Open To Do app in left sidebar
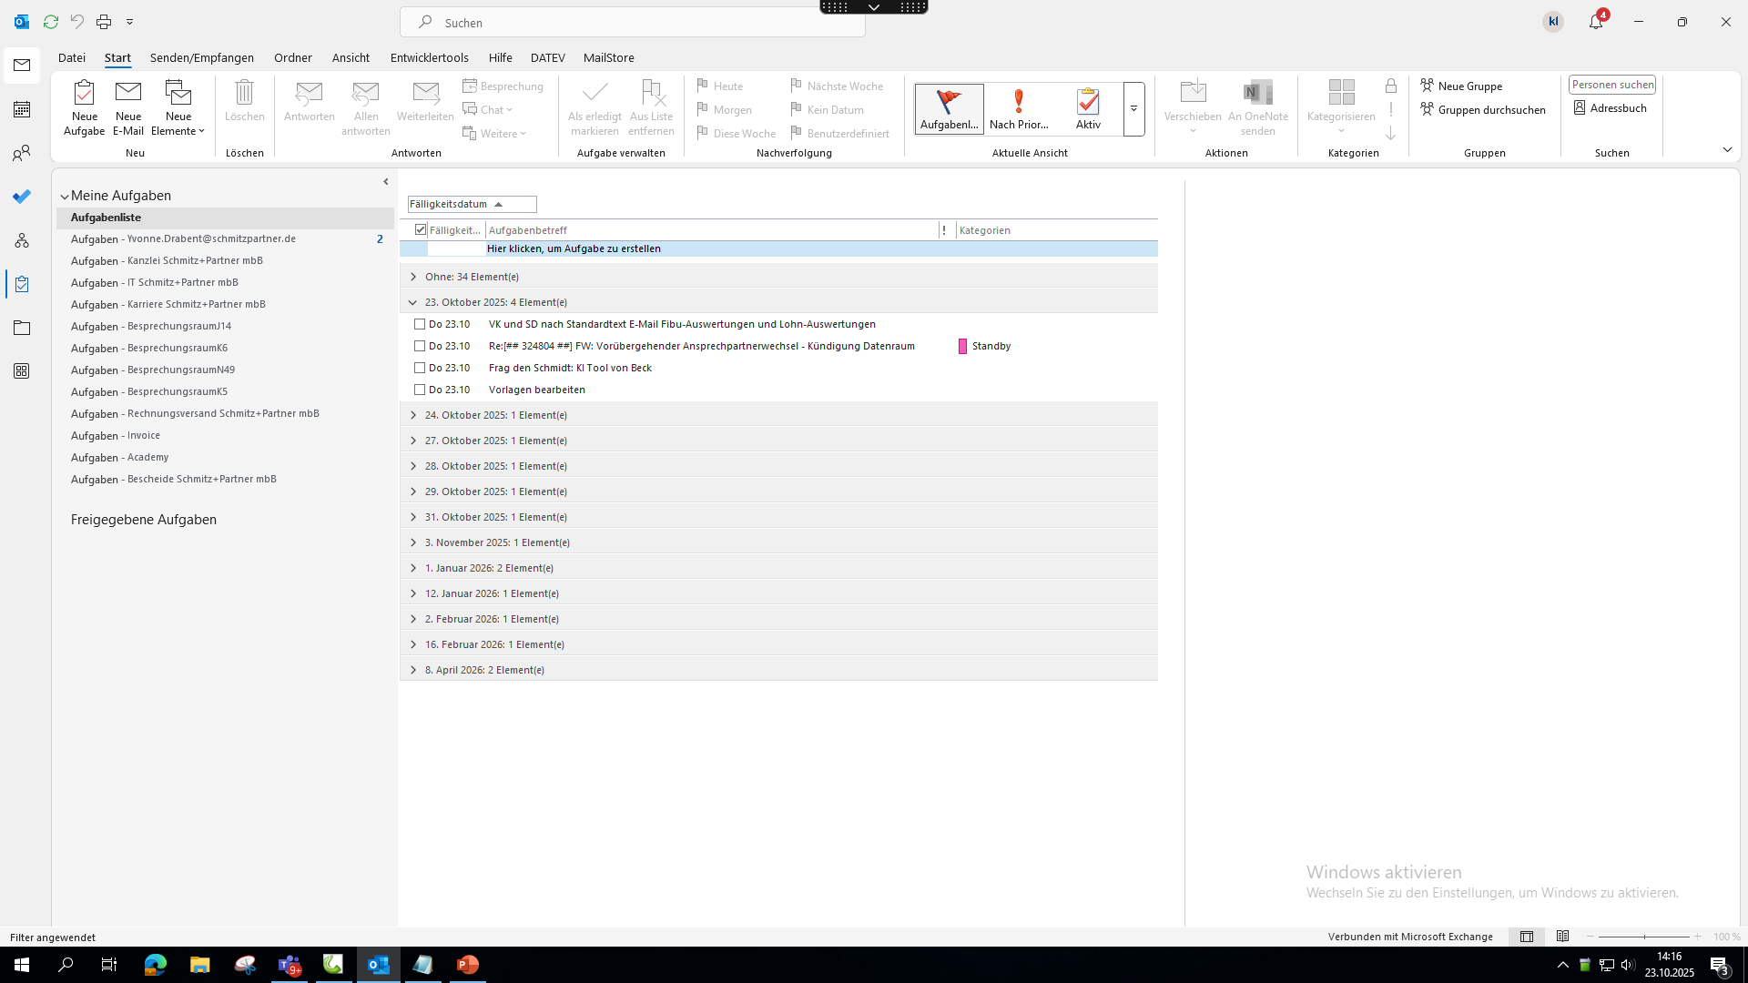 pyautogui.click(x=22, y=197)
